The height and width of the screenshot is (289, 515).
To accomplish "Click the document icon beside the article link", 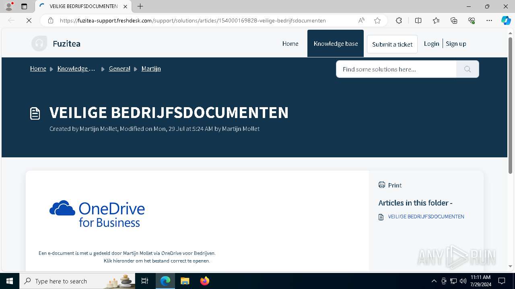I will click(x=381, y=217).
